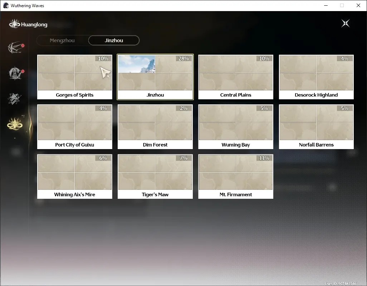Select the golden Huanglong sidebar icon

tap(15, 123)
